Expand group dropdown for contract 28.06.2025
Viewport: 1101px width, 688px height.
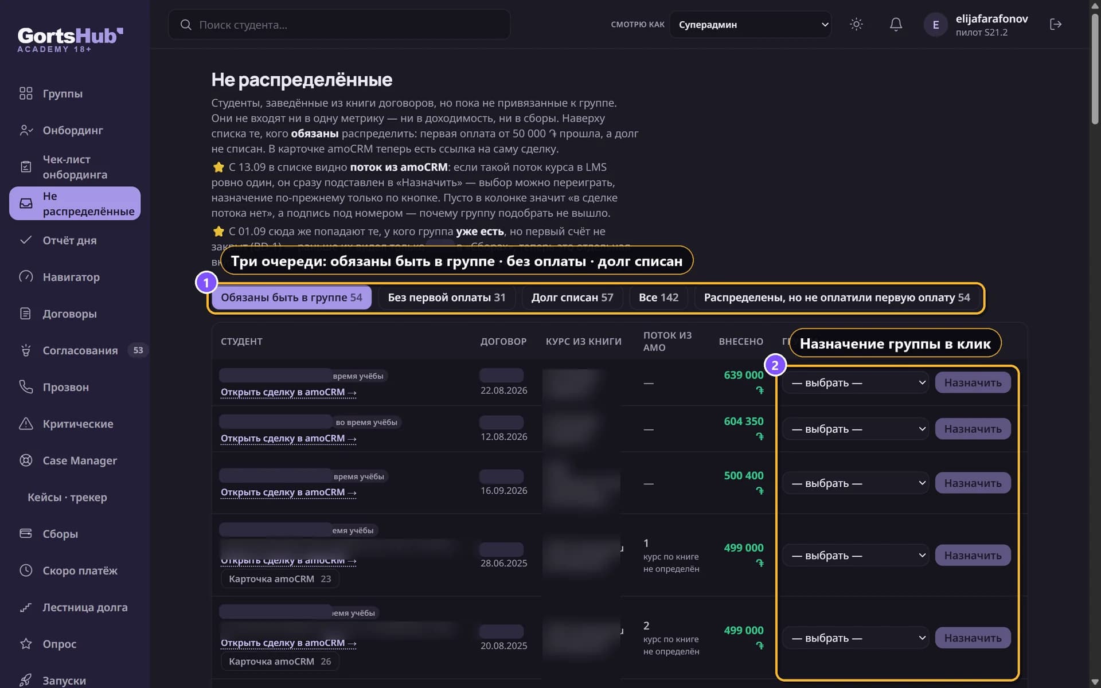(x=856, y=556)
